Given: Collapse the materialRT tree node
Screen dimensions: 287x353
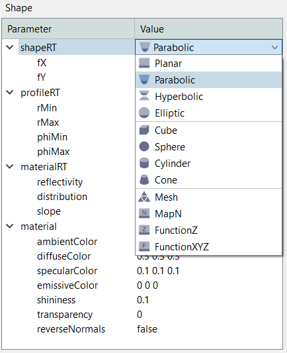Looking at the screenshot, I should point(10,167).
